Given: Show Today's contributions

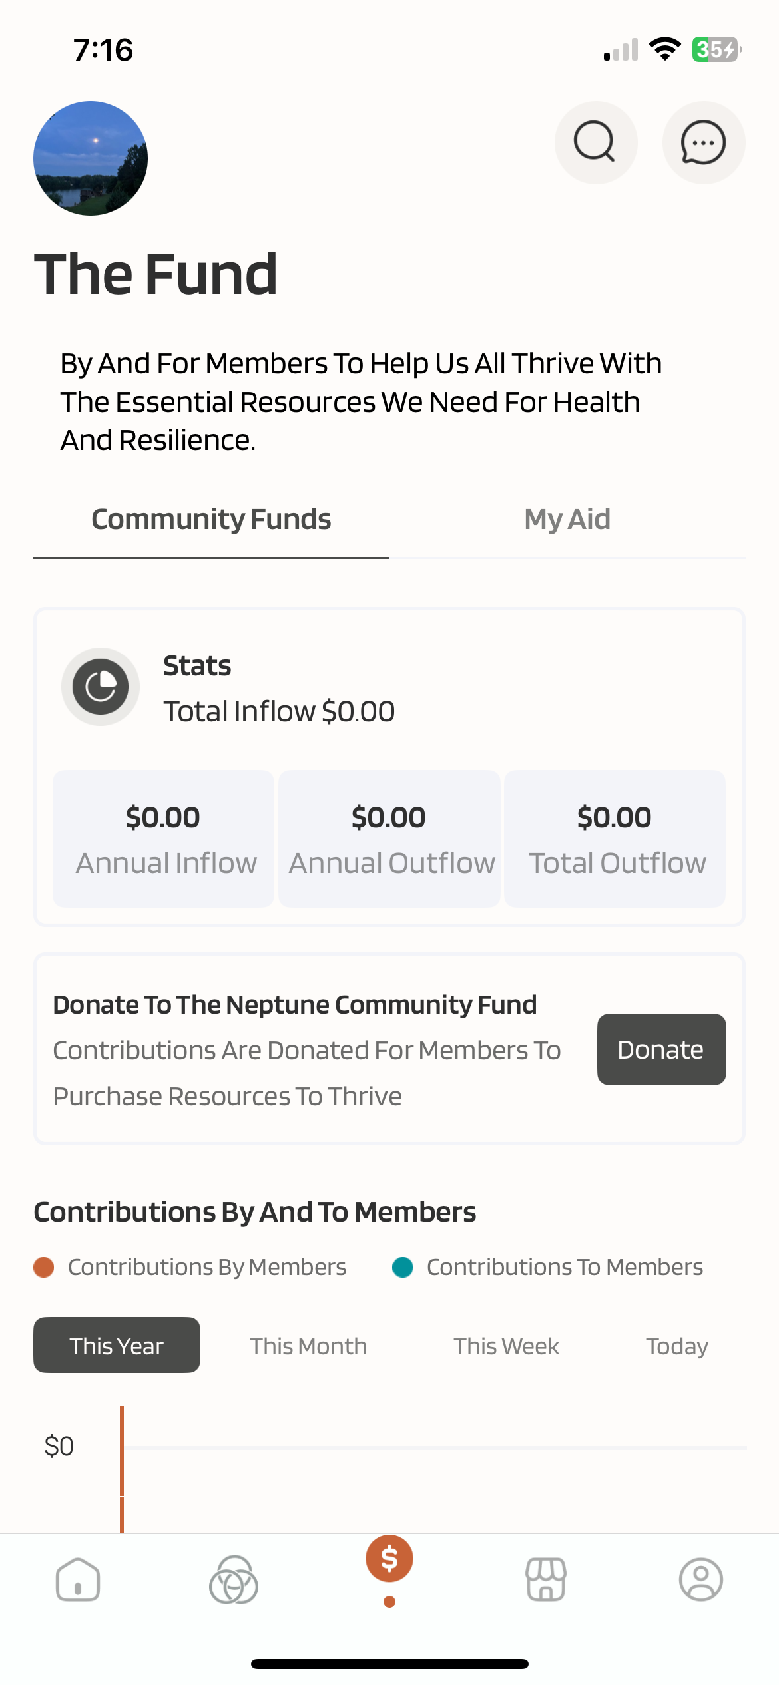Looking at the screenshot, I should pos(676,1346).
